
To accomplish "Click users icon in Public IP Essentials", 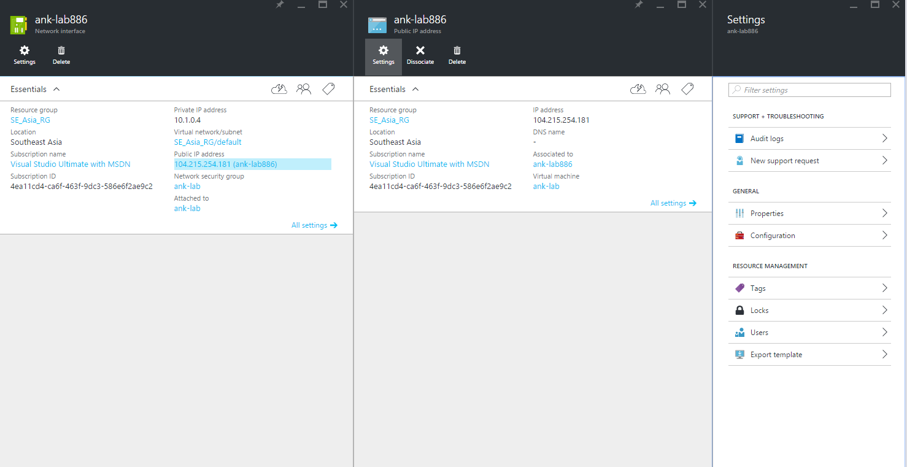I will (x=663, y=89).
